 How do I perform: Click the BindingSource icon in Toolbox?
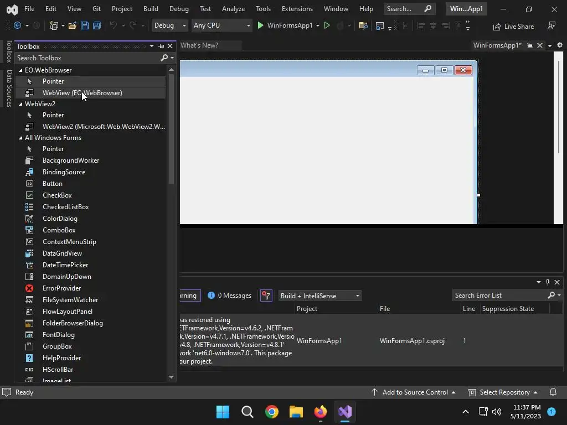click(29, 172)
